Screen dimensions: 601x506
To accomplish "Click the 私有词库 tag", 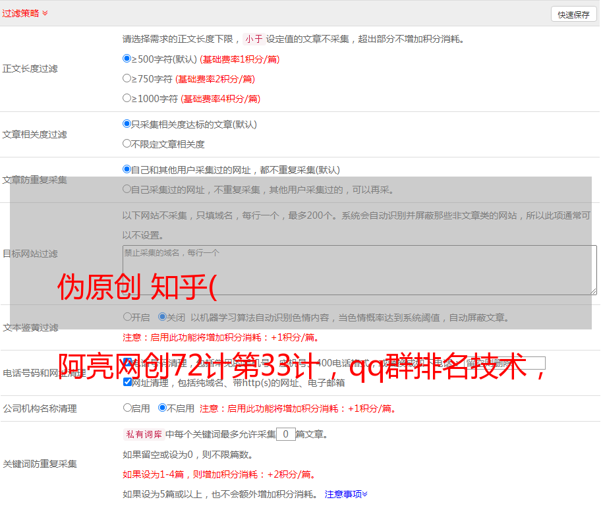I will (144, 434).
